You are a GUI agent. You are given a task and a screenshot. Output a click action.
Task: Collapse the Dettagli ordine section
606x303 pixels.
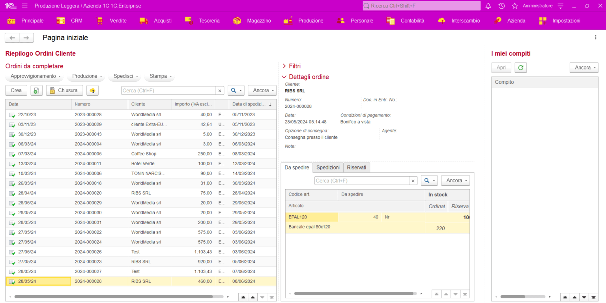click(305, 77)
